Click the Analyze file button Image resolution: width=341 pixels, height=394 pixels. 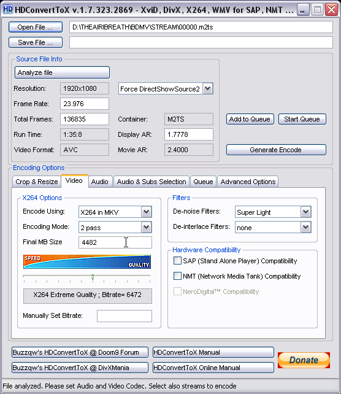coord(62,72)
